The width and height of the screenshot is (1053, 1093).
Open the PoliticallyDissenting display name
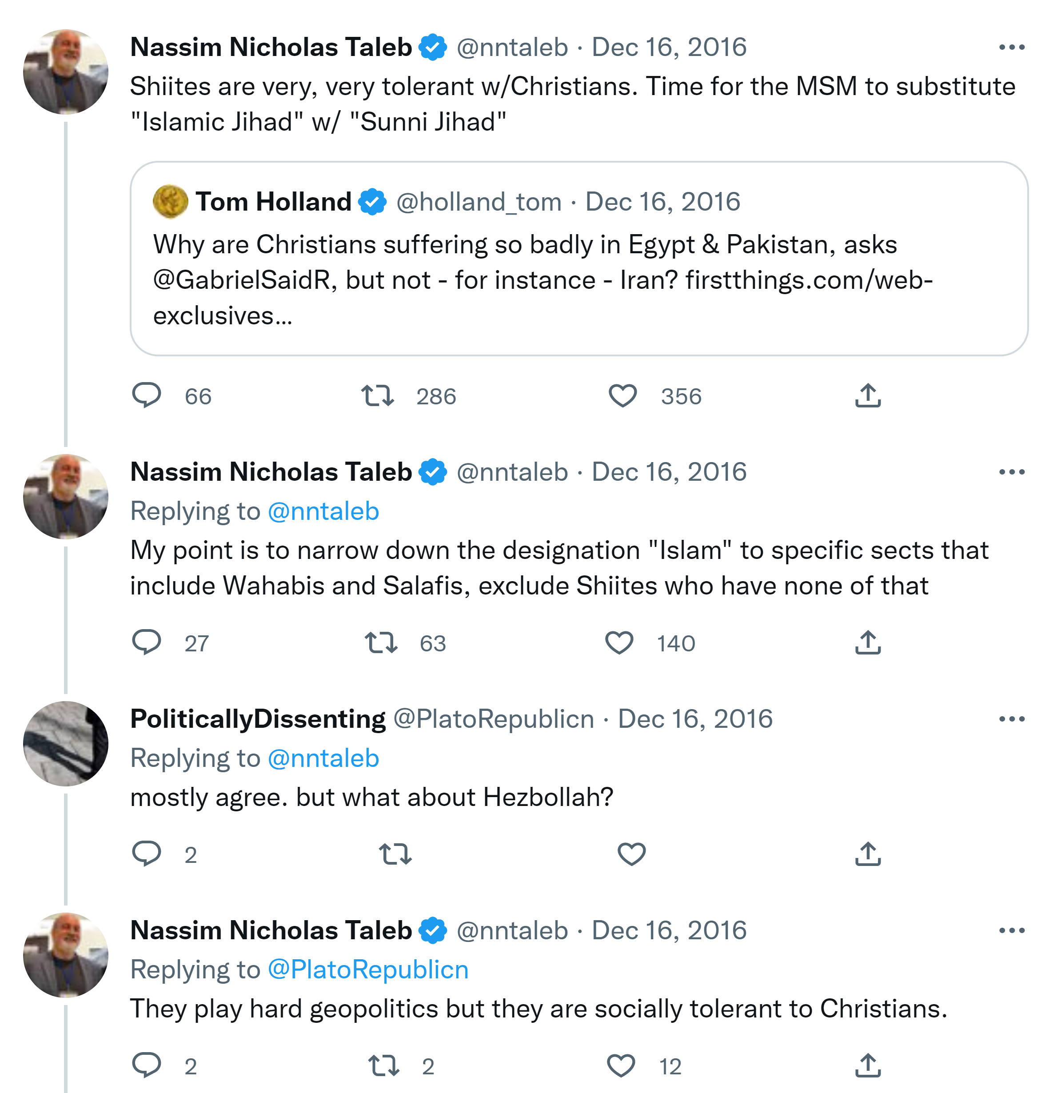(258, 719)
